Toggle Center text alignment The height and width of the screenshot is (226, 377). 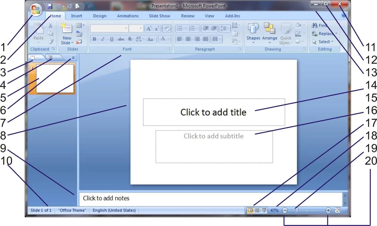(188, 39)
